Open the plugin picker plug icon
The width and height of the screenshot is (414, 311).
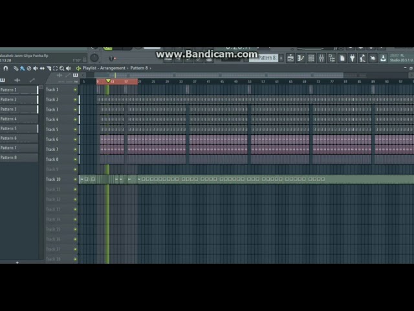[352, 58]
